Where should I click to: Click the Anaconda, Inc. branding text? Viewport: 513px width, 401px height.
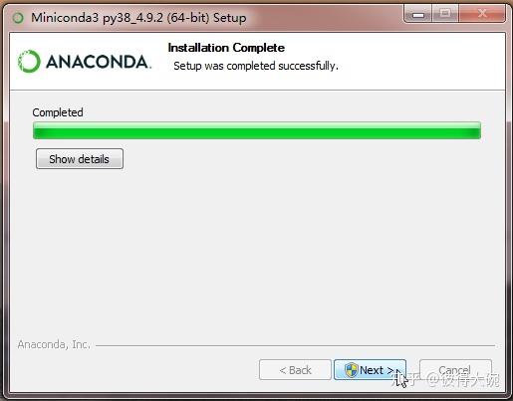54,344
